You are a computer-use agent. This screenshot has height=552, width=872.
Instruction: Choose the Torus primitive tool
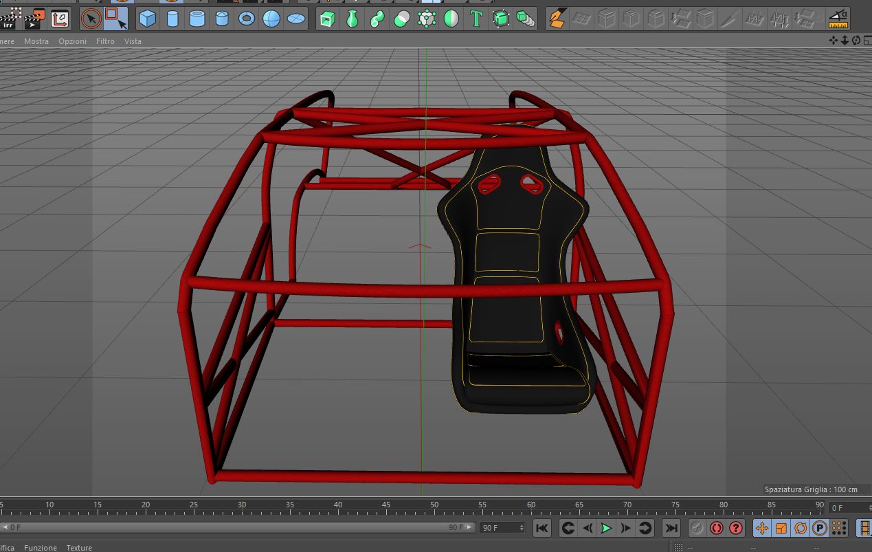247,19
